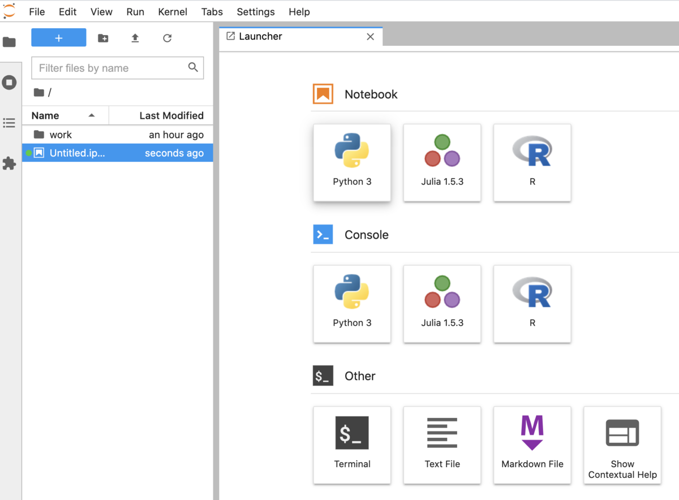This screenshot has height=500, width=679.
Task: Click the dark Other section icon
Action: coord(323,376)
